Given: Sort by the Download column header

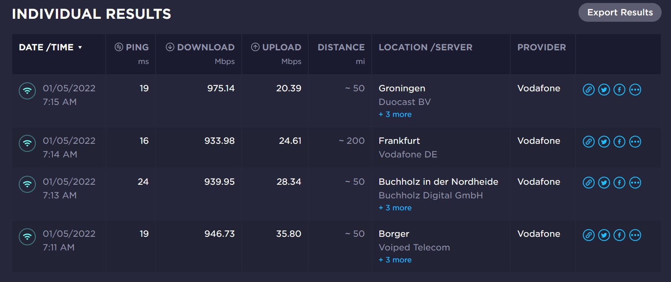Looking at the screenshot, I should coord(200,47).
